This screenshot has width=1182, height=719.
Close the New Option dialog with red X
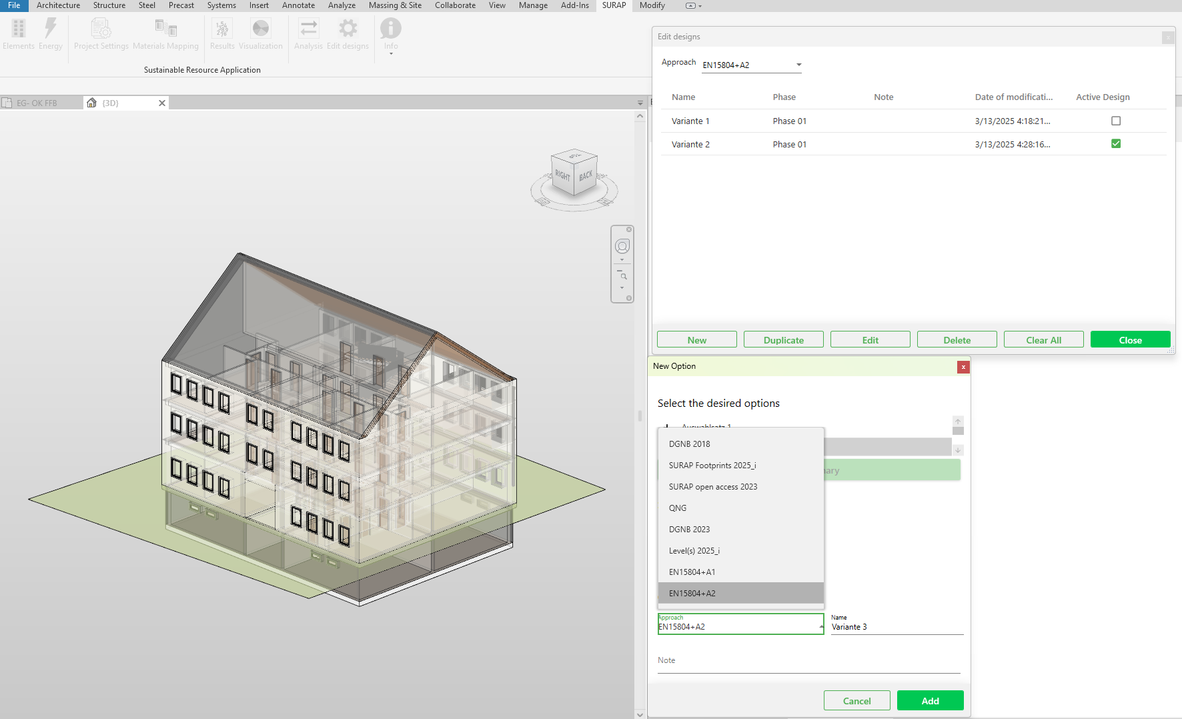point(963,367)
